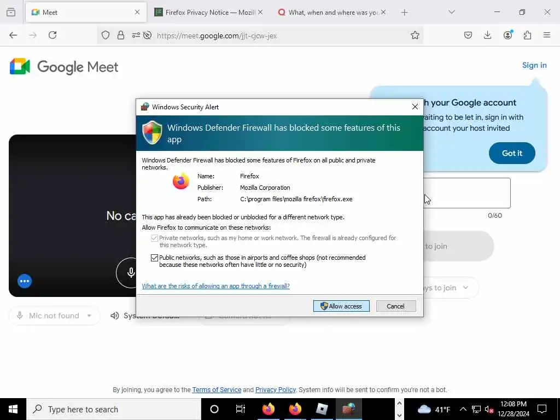Open the Pocket save icon
The image size is (560, 420).
click(468, 35)
